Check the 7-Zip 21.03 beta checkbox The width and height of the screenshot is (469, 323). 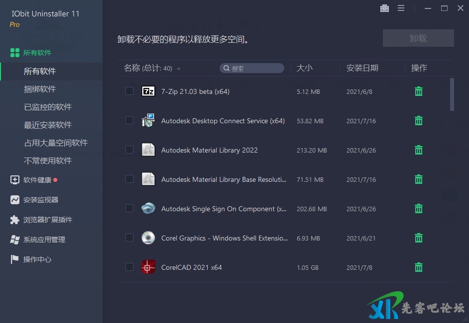[x=129, y=91]
